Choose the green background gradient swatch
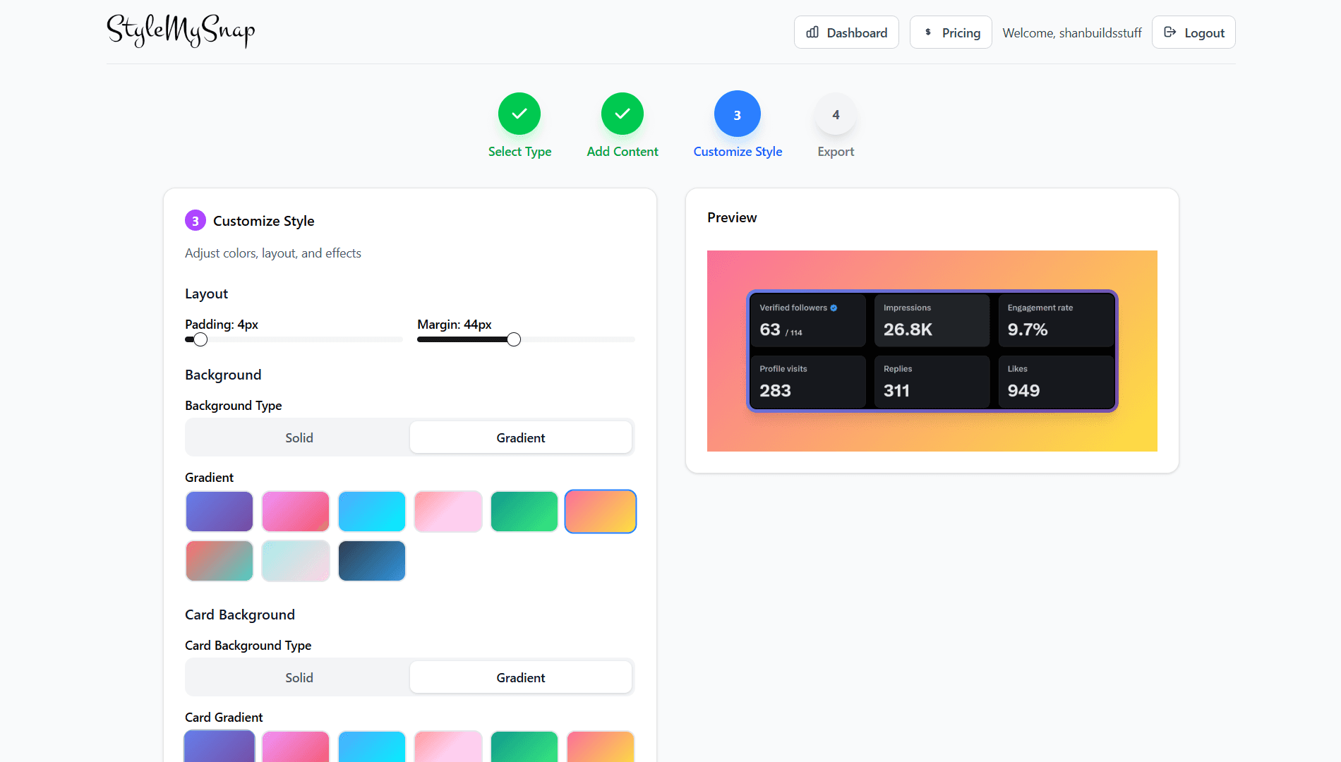The image size is (1341, 762). (524, 512)
